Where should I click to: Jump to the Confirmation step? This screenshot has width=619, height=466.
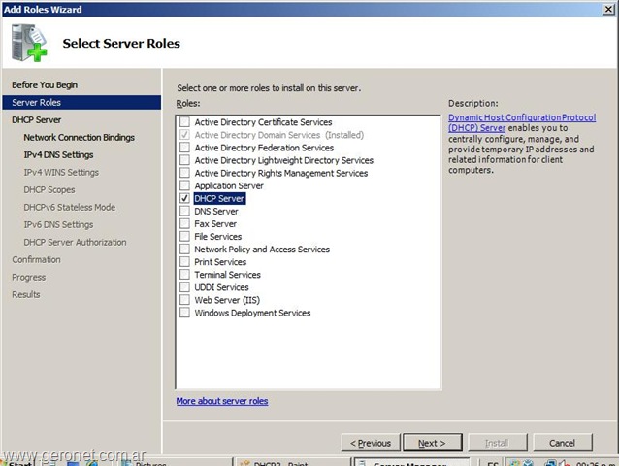(x=36, y=259)
